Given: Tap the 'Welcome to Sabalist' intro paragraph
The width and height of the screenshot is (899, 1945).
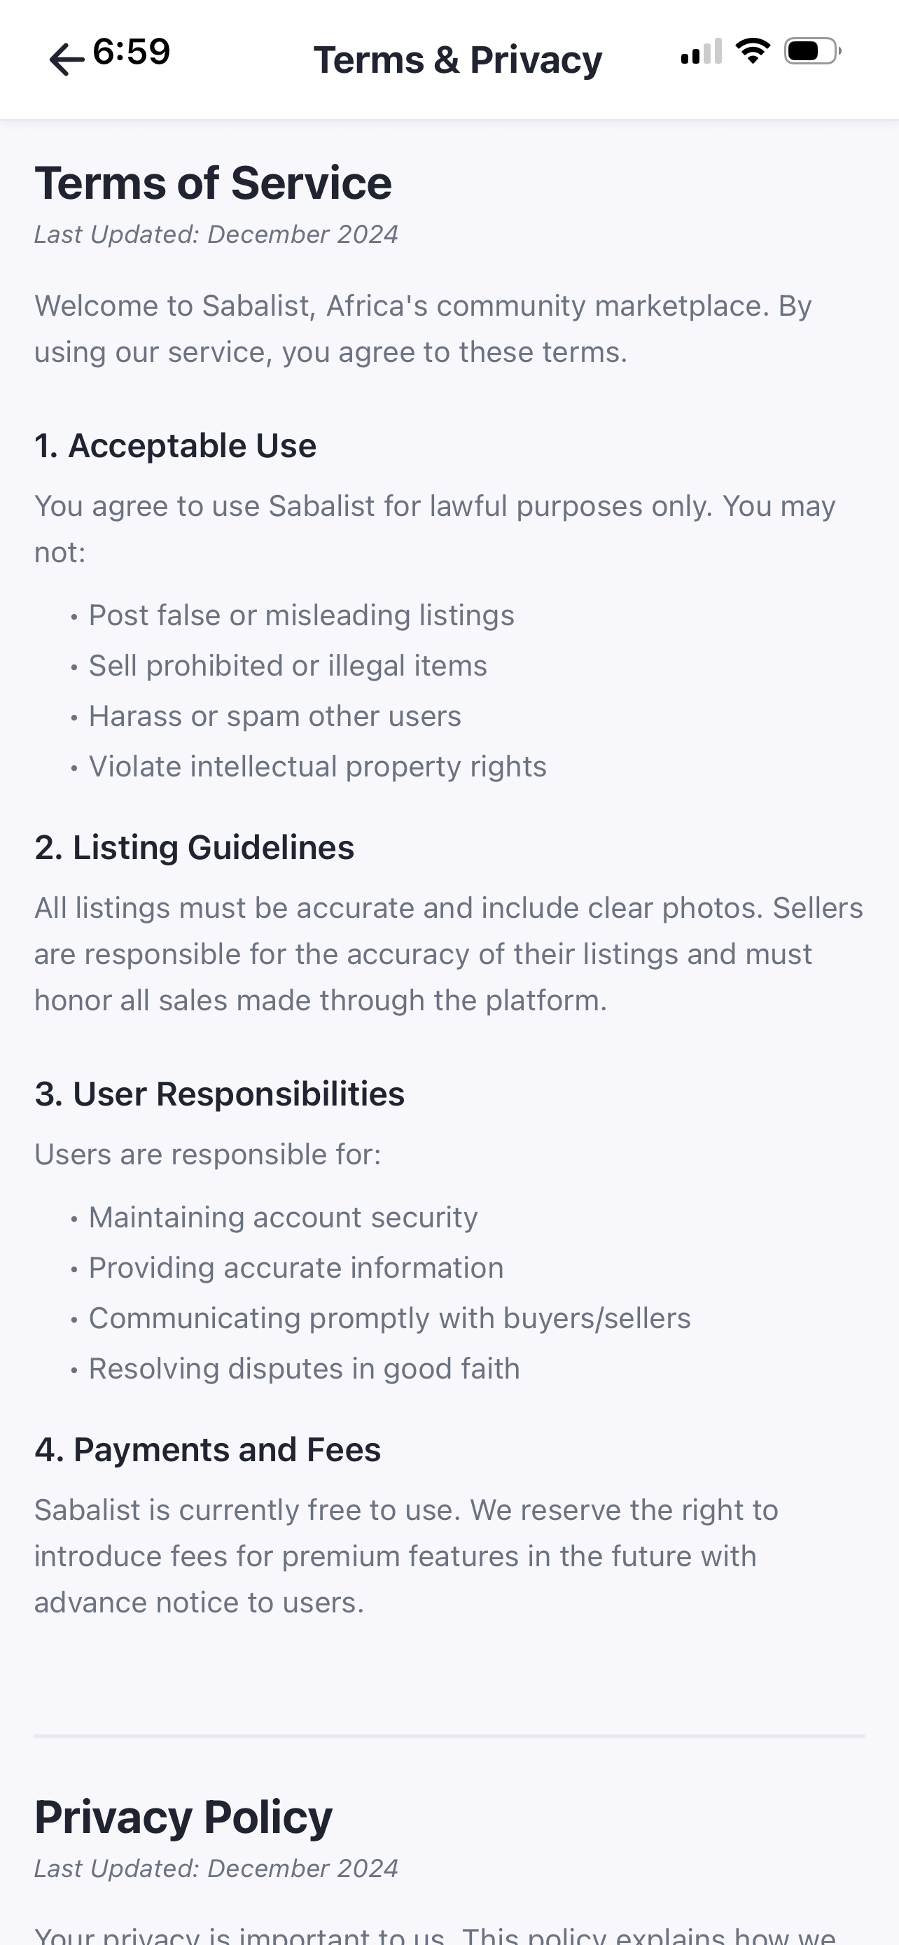Looking at the screenshot, I should coord(423,329).
